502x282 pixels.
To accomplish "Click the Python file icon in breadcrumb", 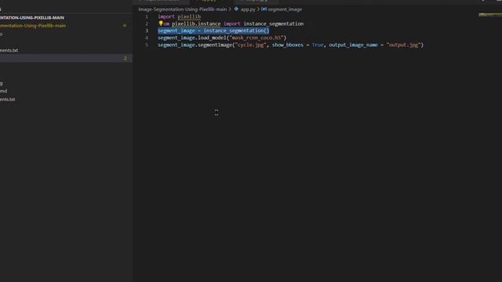I will [236, 9].
